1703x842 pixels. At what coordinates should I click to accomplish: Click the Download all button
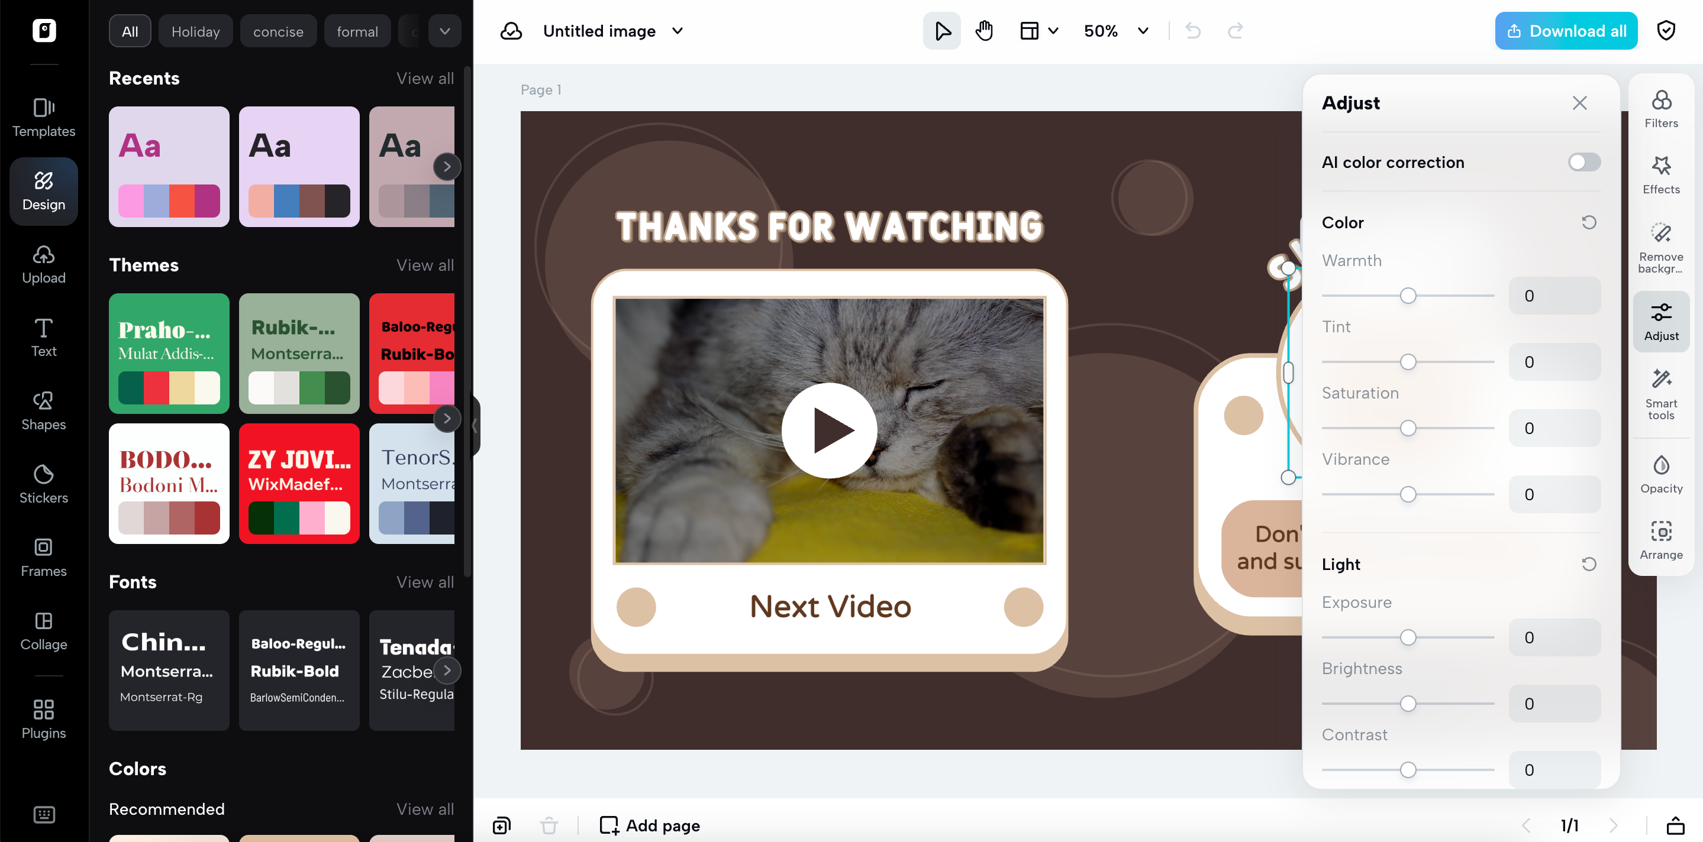pyautogui.click(x=1565, y=31)
